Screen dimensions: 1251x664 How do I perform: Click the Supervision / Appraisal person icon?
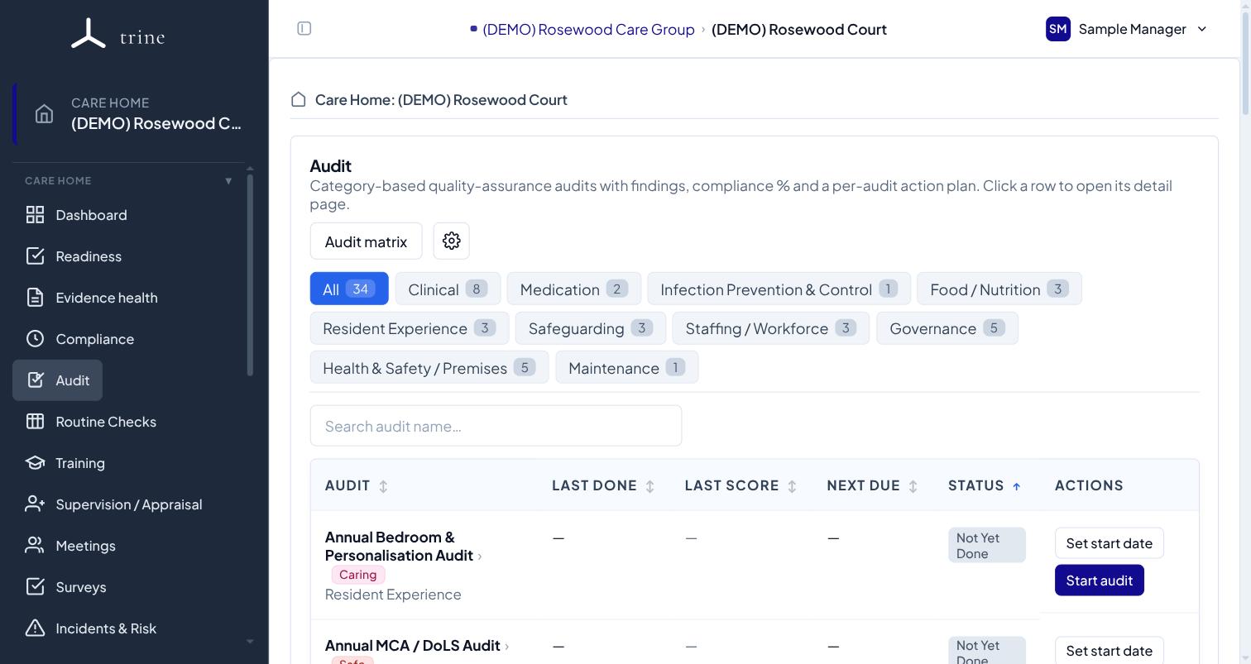tap(35, 504)
